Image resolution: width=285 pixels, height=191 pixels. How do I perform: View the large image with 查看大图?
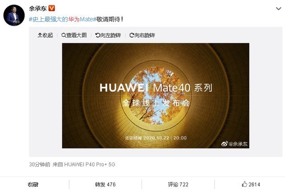pos(74,35)
